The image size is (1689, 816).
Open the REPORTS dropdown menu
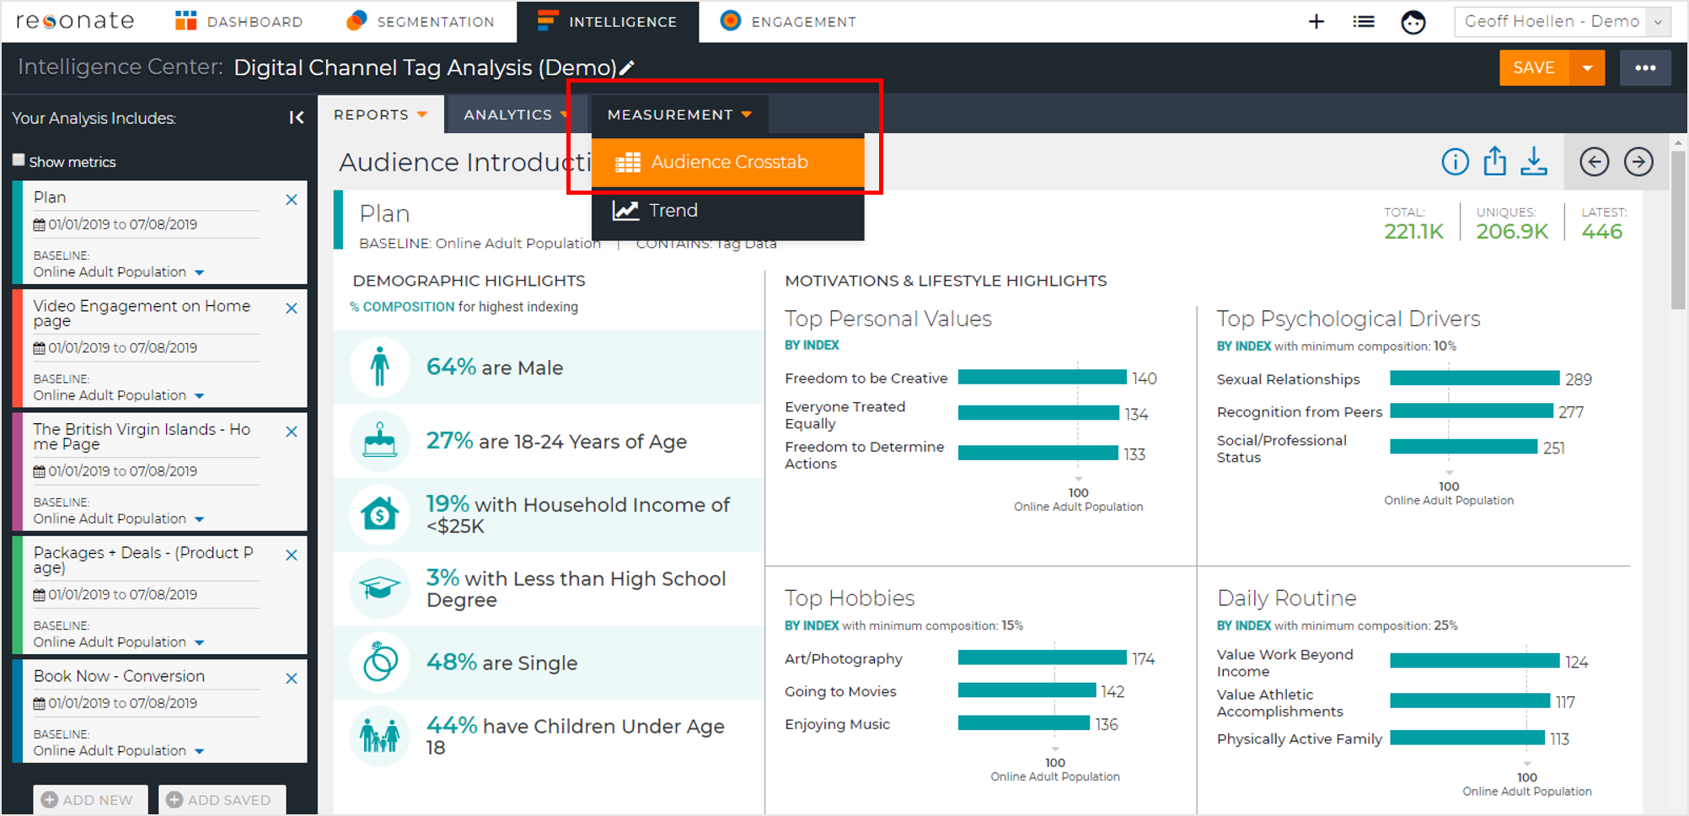pyautogui.click(x=380, y=115)
